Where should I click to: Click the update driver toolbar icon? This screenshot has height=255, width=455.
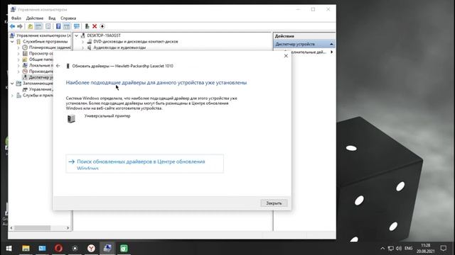click(87, 26)
